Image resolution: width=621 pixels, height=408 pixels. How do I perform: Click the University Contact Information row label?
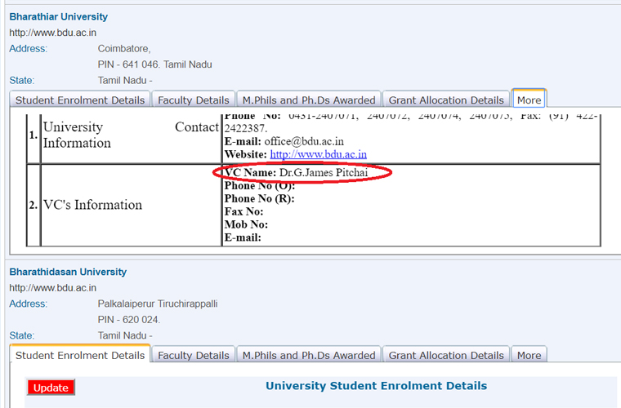coord(131,135)
